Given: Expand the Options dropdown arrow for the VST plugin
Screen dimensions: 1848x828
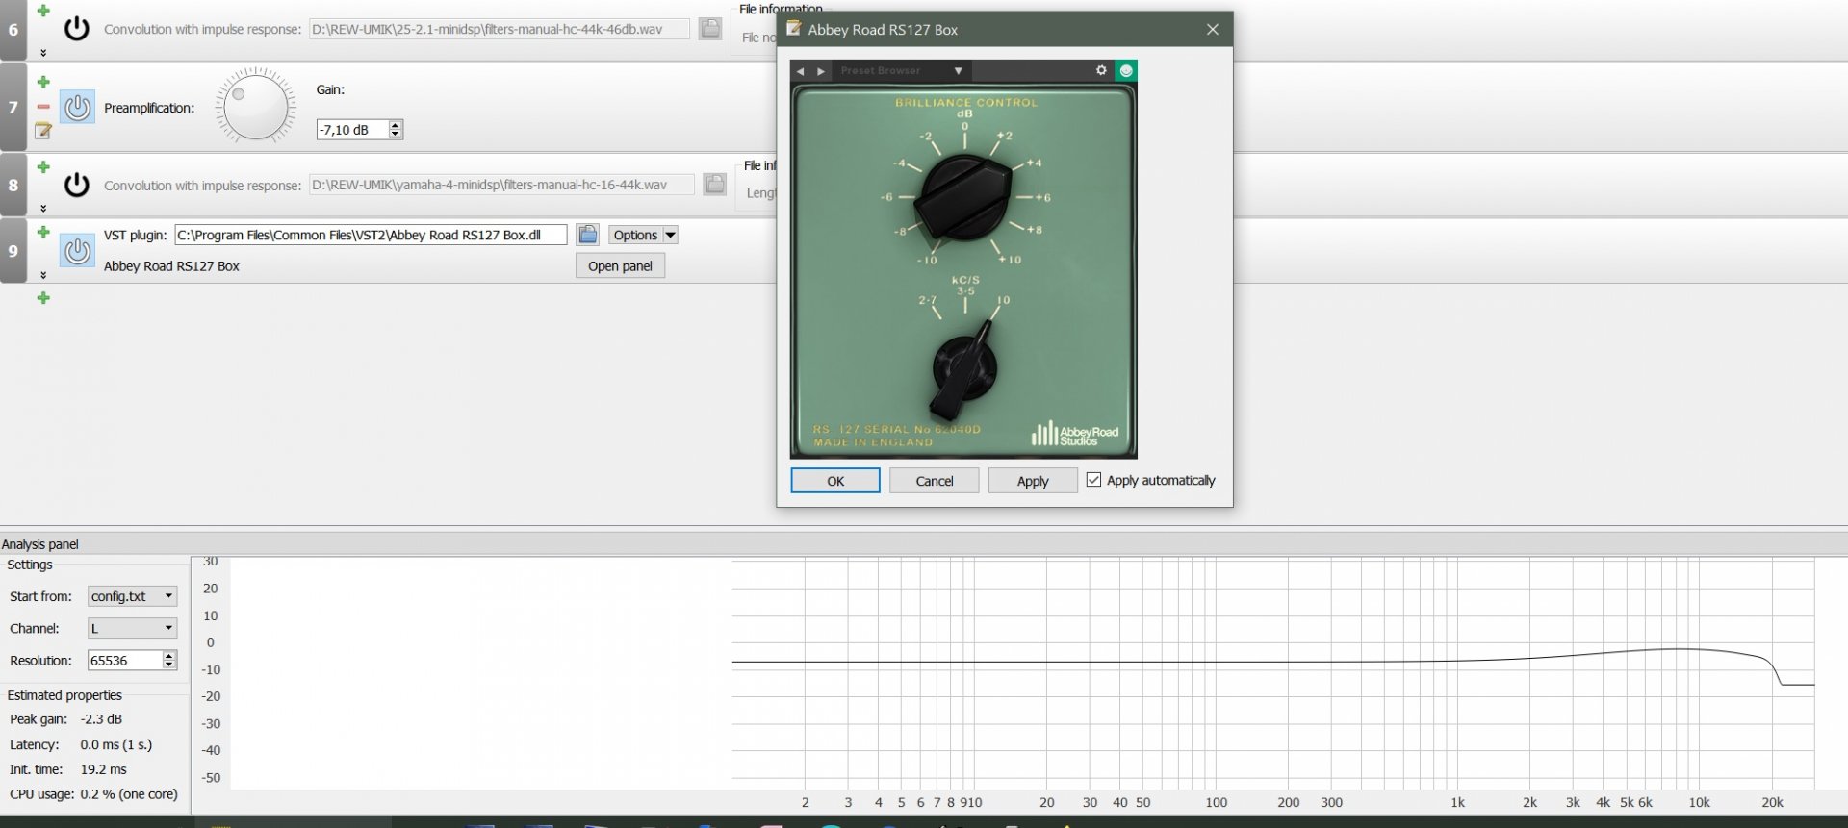Looking at the screenshot, I should 671,235.
